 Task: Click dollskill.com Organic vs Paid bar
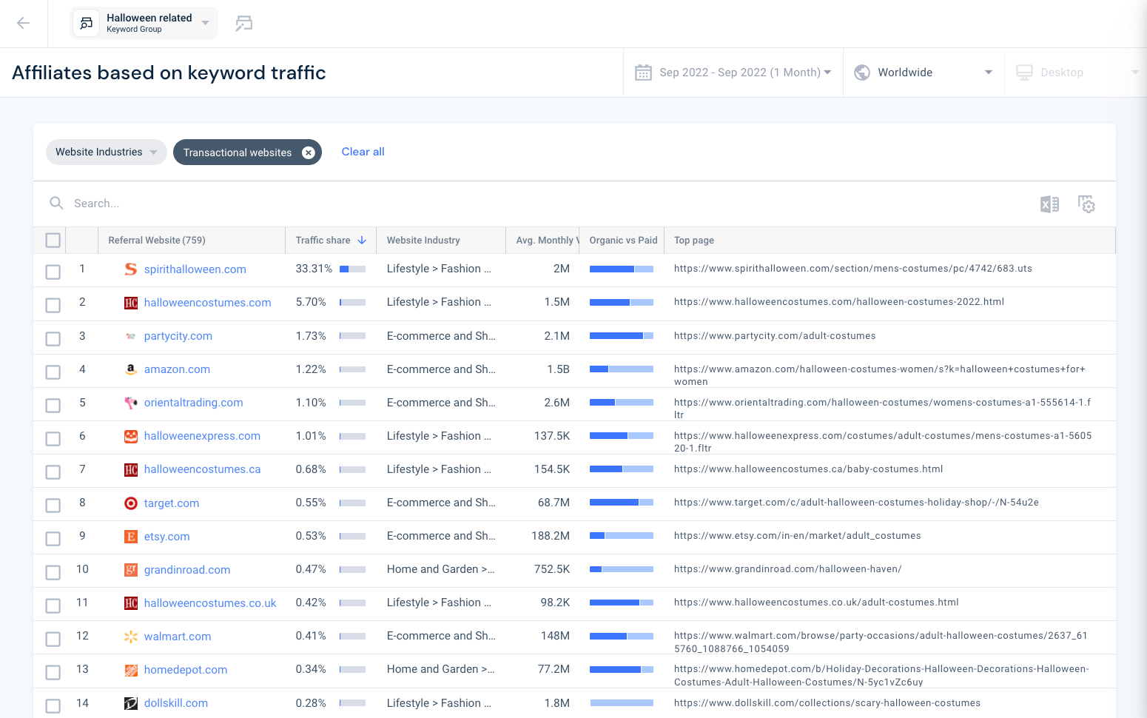(622, 703)
